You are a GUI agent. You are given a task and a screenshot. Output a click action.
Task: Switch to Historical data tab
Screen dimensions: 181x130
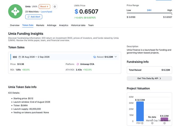(78, 25)
